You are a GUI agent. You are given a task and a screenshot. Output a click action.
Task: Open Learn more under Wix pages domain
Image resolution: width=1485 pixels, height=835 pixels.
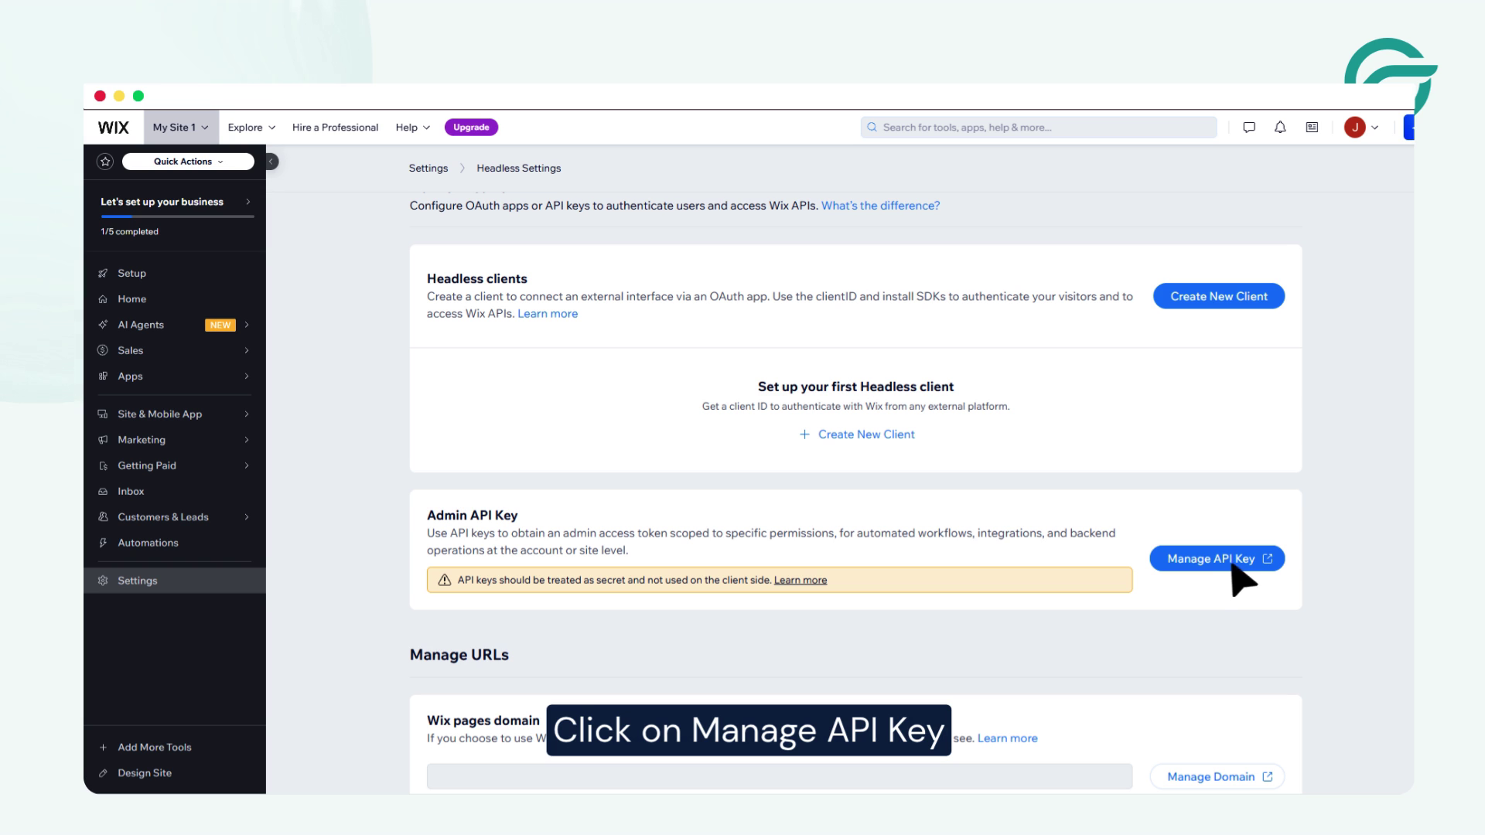tap(1007, 738)
